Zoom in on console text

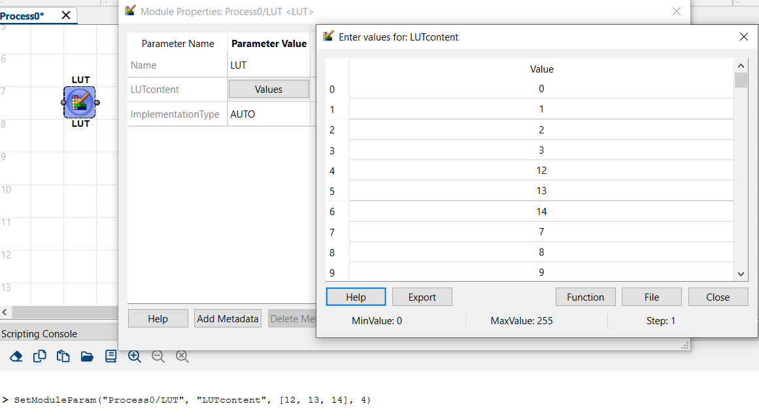135,356
